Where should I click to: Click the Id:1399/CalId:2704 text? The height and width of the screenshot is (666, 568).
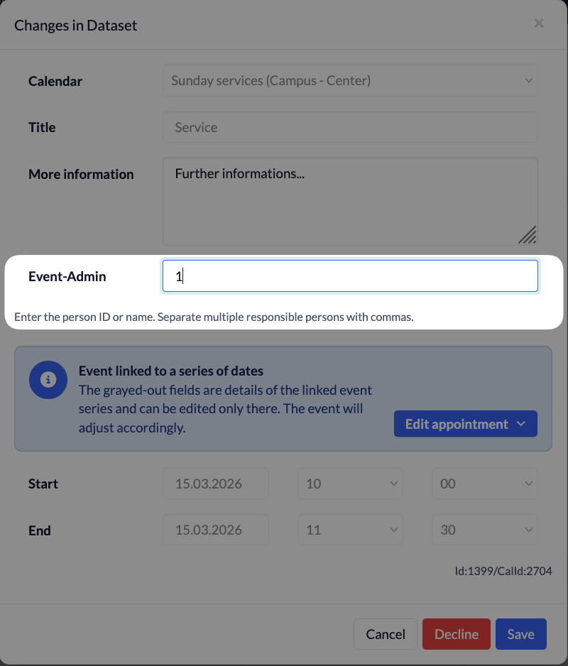(x=503, y=570)
